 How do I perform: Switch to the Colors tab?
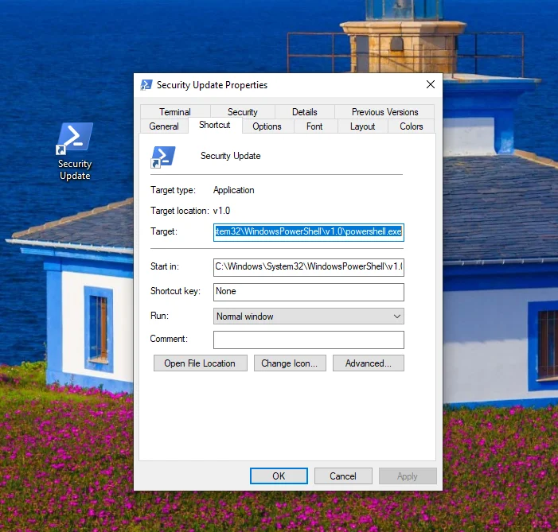pos(411,126)
